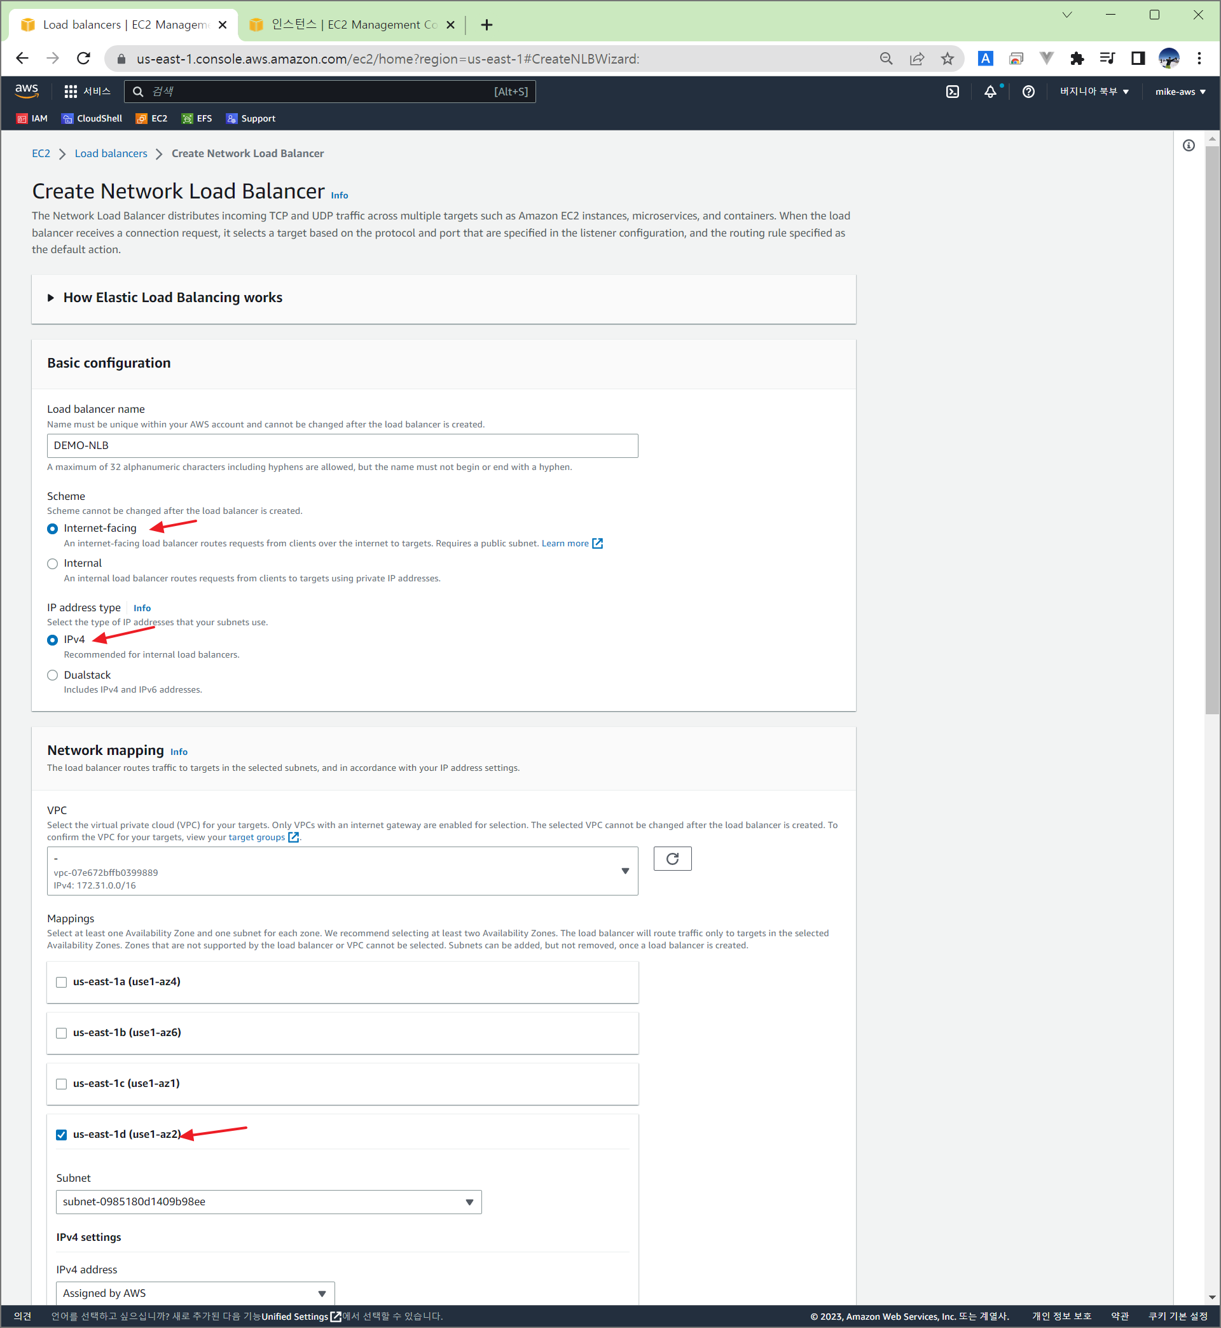This screenshot has width=1221, height=1328.
Task: Toggle the browser side panel icon
Action: coord(1137,59)
